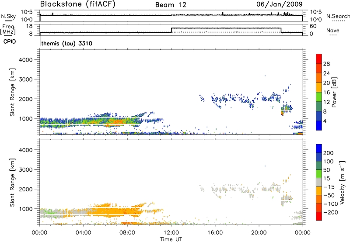The width and height of the screenshot is (350, 242).
Task: Click 'Slant Range [km]' label of power panel
Action: tap(12, 92)
